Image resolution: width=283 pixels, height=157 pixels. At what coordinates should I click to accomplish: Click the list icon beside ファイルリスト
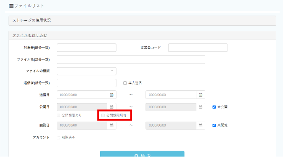click(11, 6)
